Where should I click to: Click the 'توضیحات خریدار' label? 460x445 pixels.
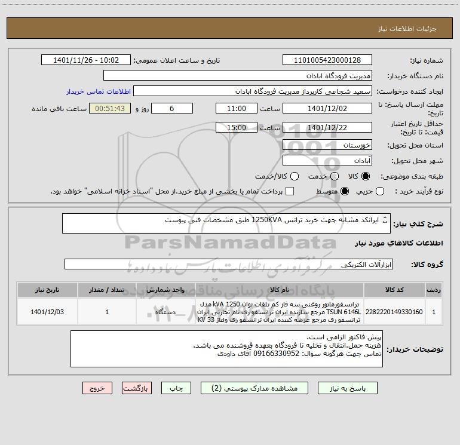coord(415,349)
